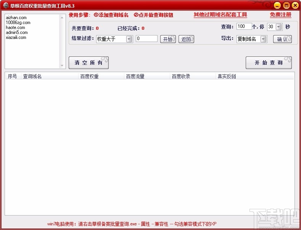This screenshot has width=301, height=230.
Task: Click the 开始查询 button
Action: click(x=269, y=63)
